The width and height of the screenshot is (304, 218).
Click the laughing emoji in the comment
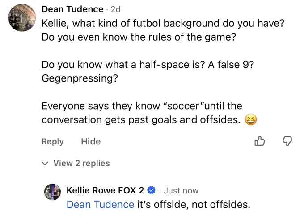tap(251, 119)
